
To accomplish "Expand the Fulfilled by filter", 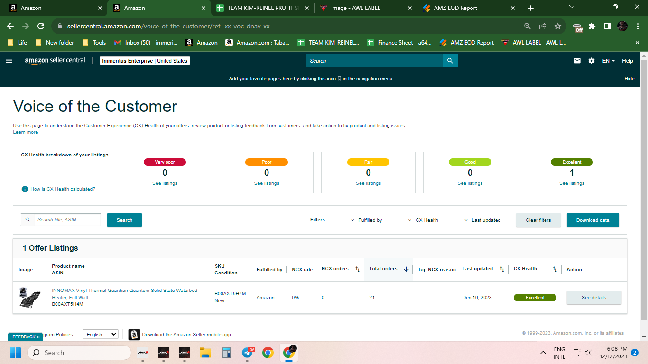I will click(366, 220).
